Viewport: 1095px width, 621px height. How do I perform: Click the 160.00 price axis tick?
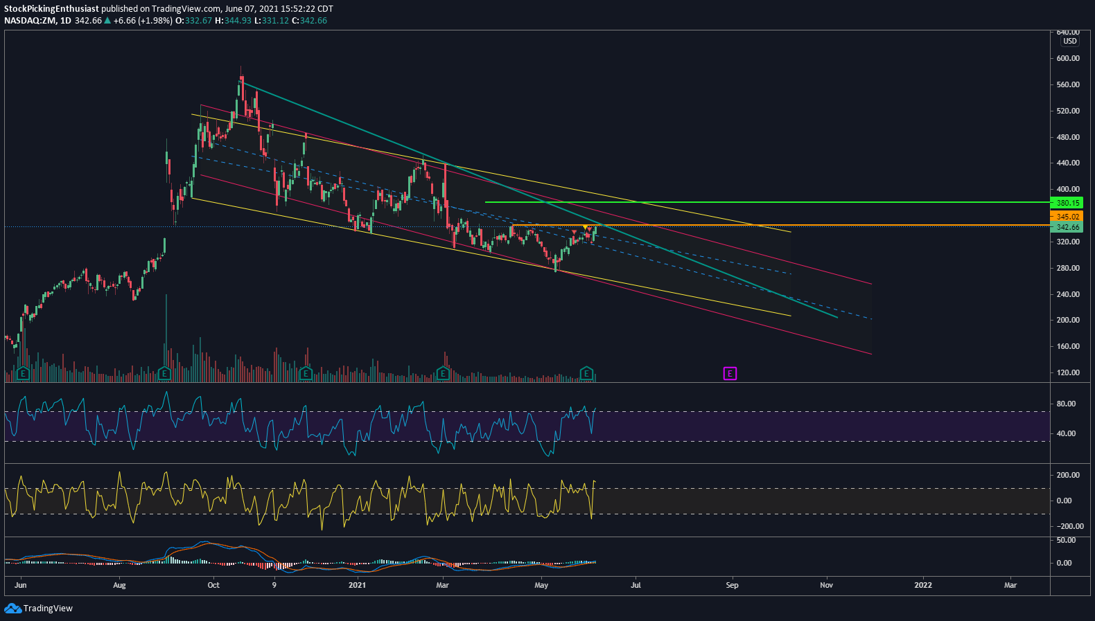coord(1068,346)
